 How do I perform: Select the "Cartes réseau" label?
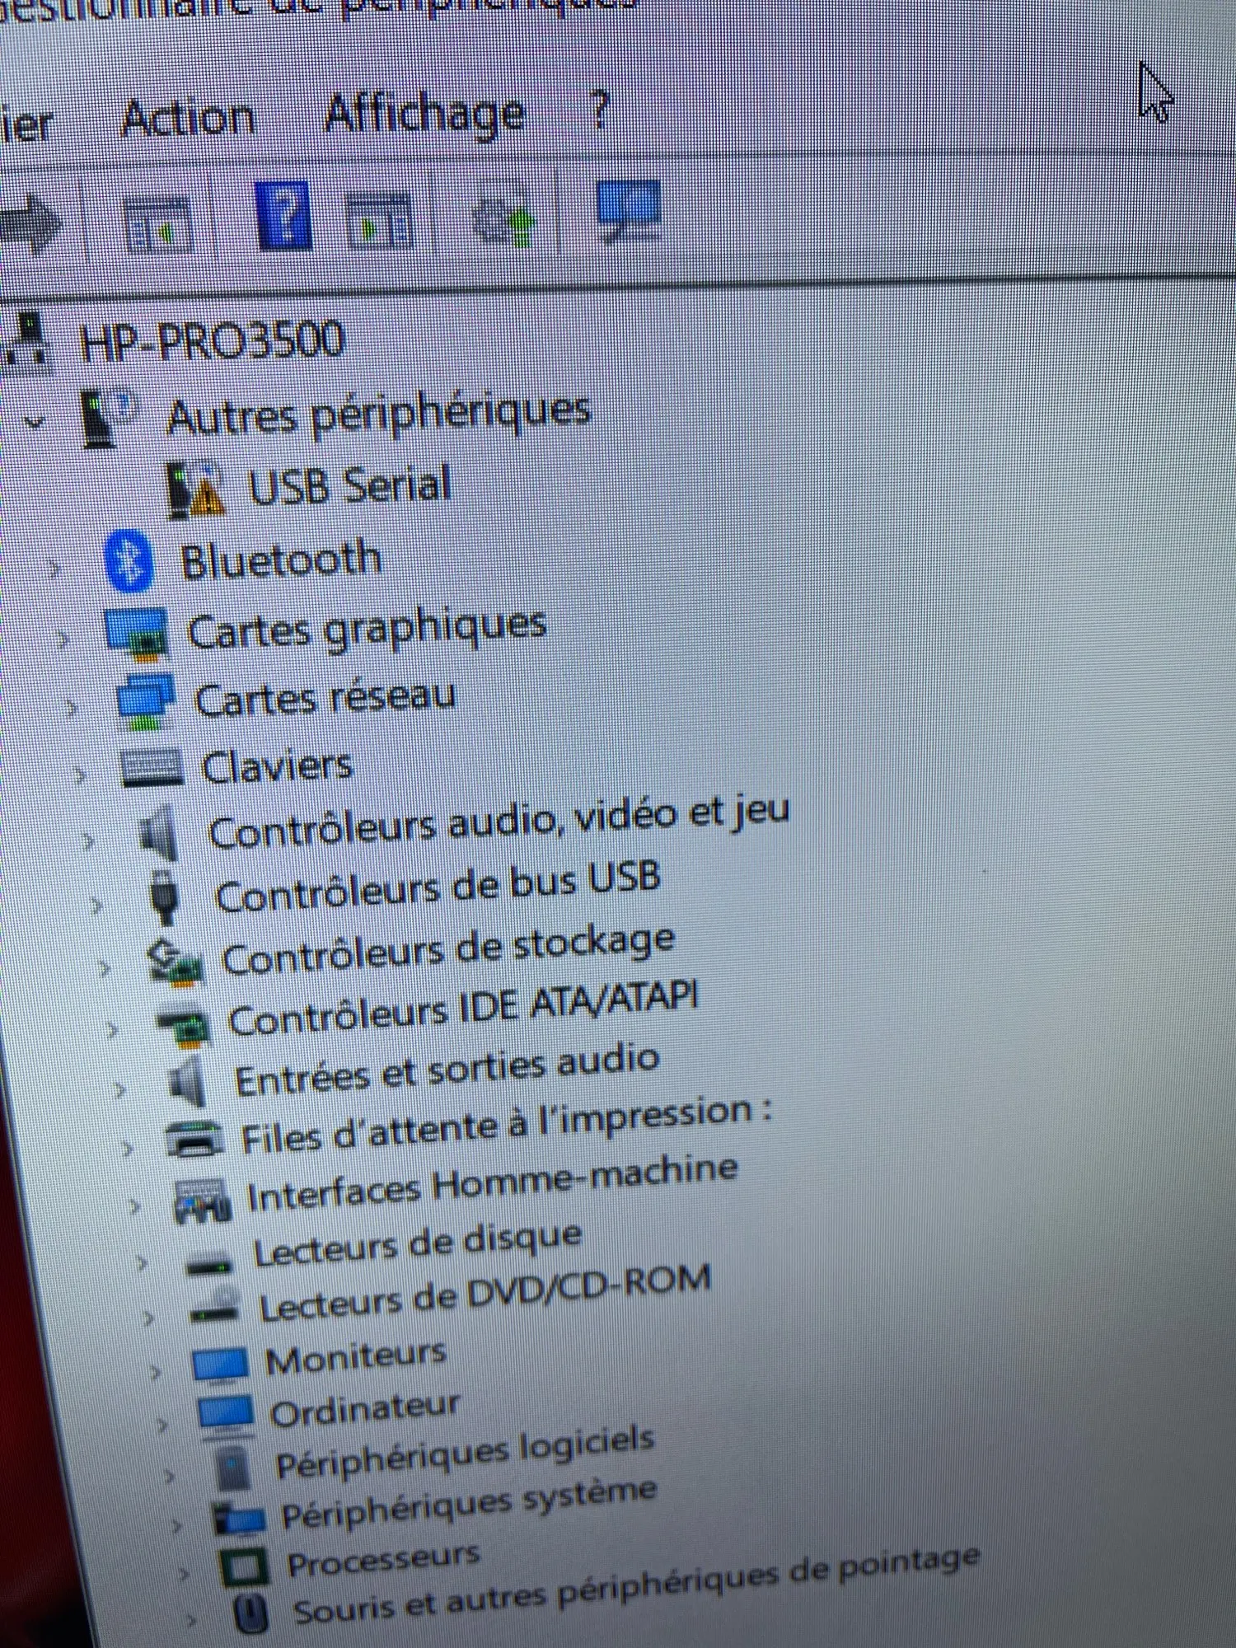click(x=325, y=699)
